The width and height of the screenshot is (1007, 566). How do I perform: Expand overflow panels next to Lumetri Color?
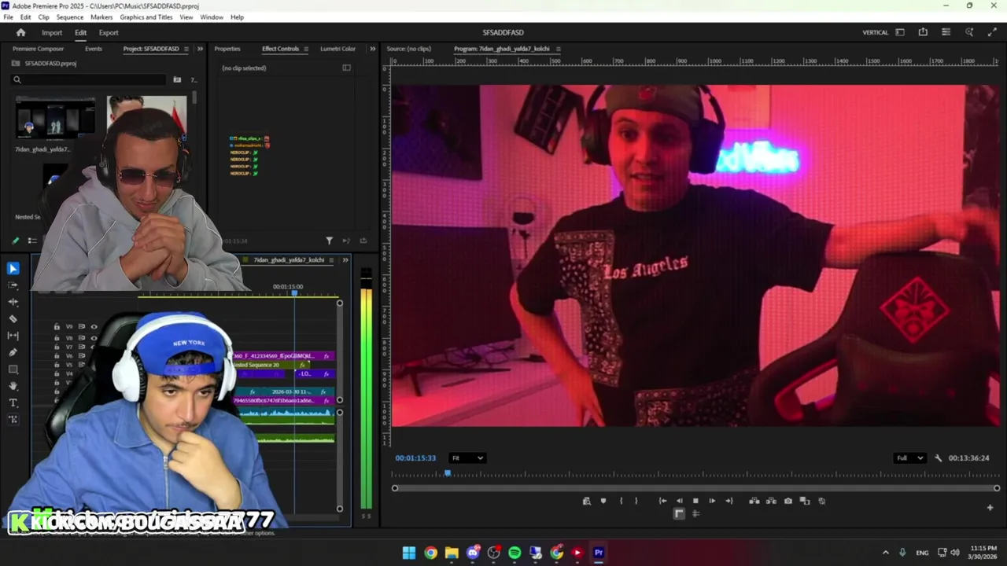372,49
